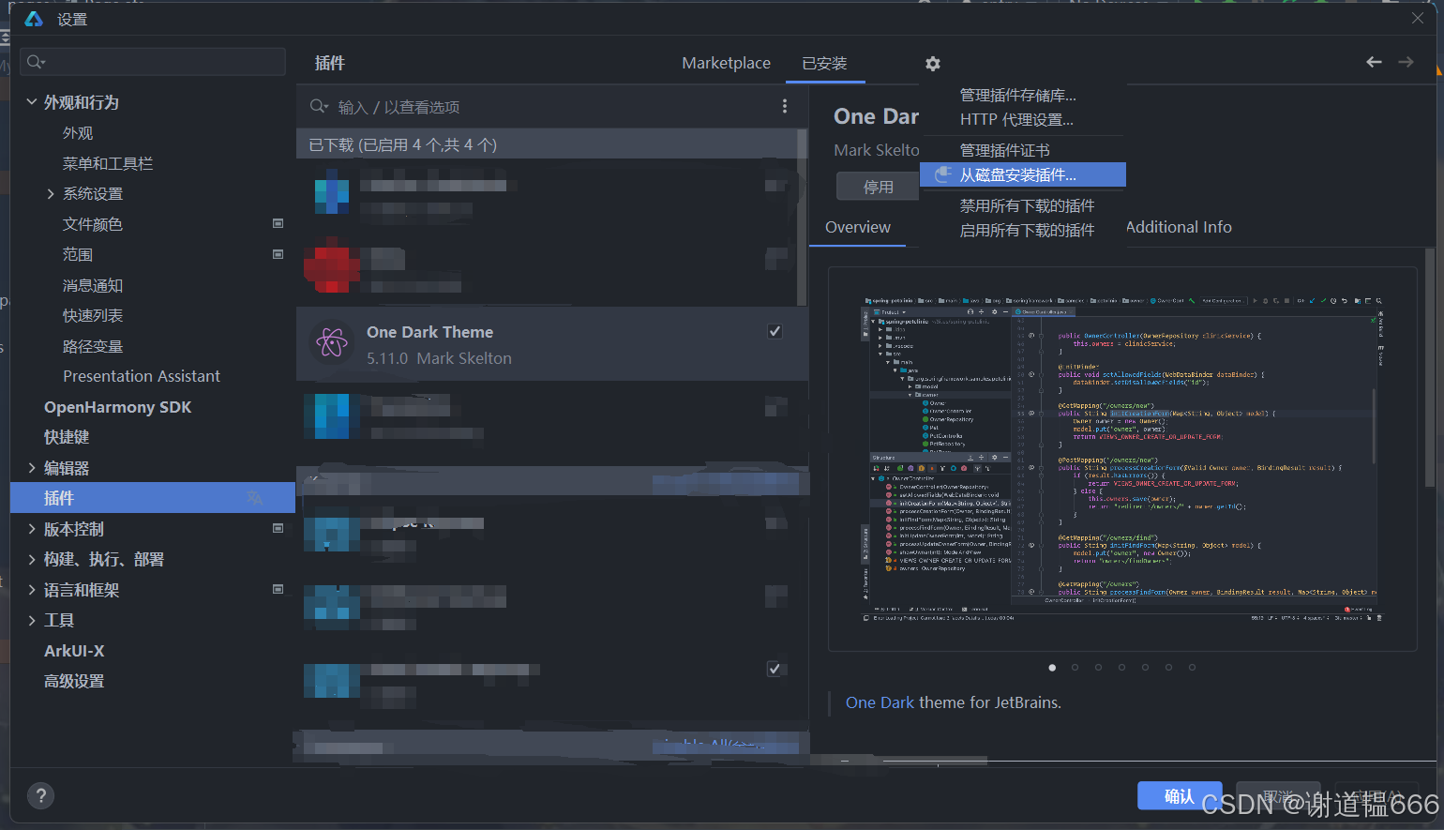Expand the 版本控制 settings section
Screen dimensions: 1444x830
32,529
